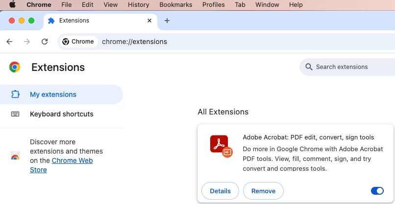Remove the Adobe Acrobat extension
The width and height of the screenshot is (395, 204).
263,191
